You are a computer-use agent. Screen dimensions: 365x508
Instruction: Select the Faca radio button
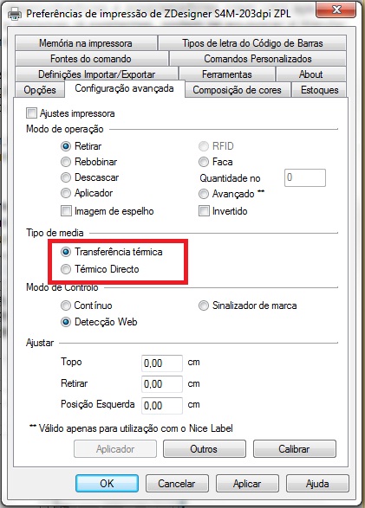pyautogui.click(x=204, y=161)
